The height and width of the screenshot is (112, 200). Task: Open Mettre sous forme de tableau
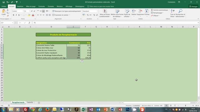[117, 13]
